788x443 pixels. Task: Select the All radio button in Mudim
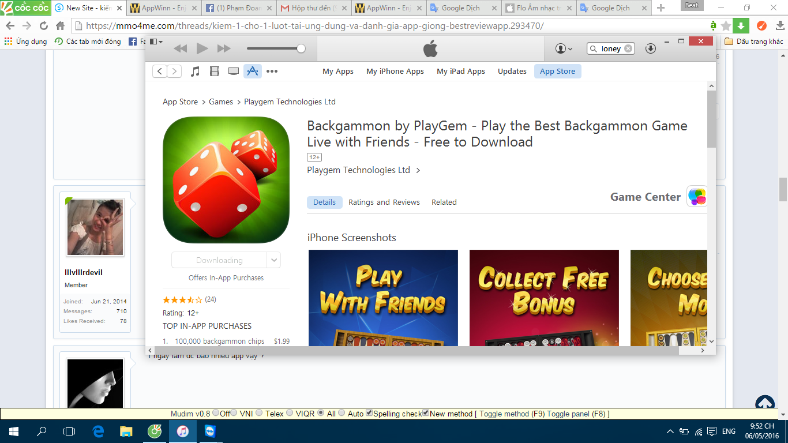tap(321, 413)
